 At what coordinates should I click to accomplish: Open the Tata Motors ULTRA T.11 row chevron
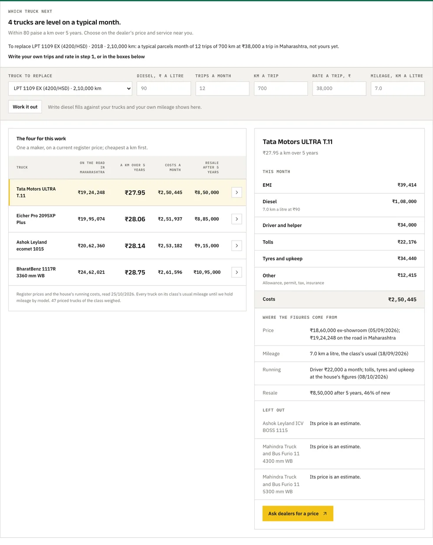pyautogui.click(x=236, y=192)
